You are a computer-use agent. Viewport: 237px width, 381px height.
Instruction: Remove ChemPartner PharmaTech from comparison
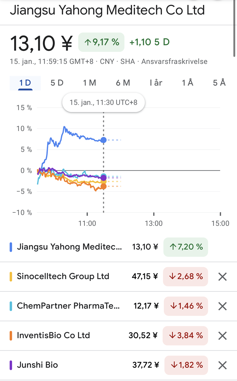tap(223, 306)
